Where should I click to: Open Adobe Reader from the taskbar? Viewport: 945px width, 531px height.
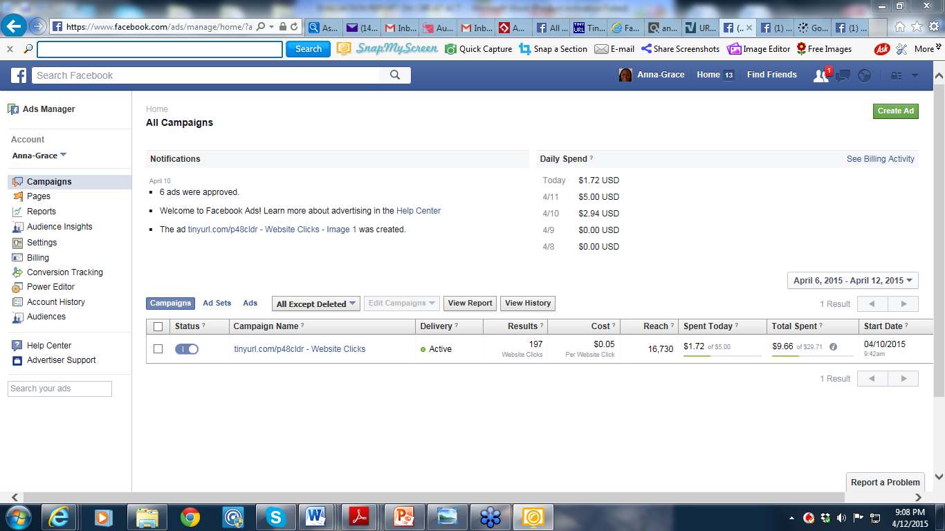tap(359, 517)
